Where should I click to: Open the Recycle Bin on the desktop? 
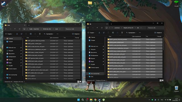pos(176,89)
